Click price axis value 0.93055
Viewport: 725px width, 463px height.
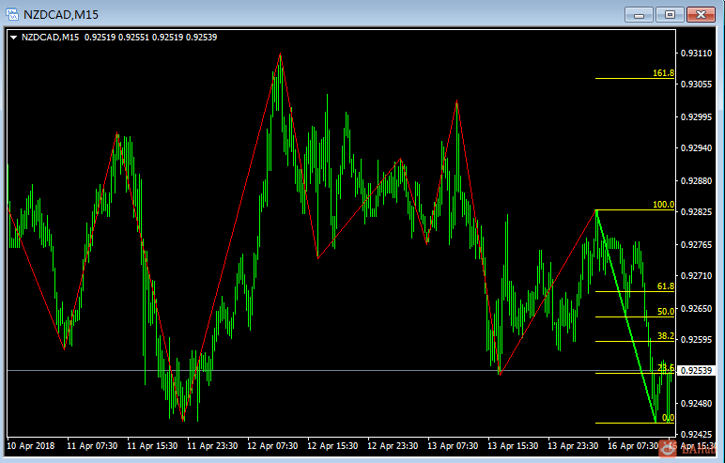(x=696, y=85)
